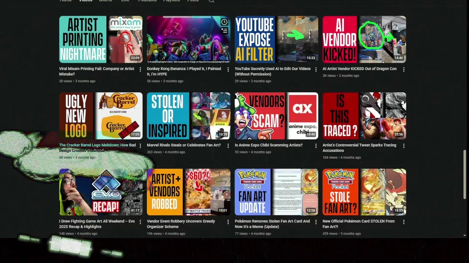Click title Pokémon Removes Stolen Fan Art Card
Viewport: 469px width, 263px height.
272,224
